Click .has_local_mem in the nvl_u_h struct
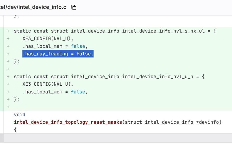This screenshot has width=232, height=146. coord(42,92)
